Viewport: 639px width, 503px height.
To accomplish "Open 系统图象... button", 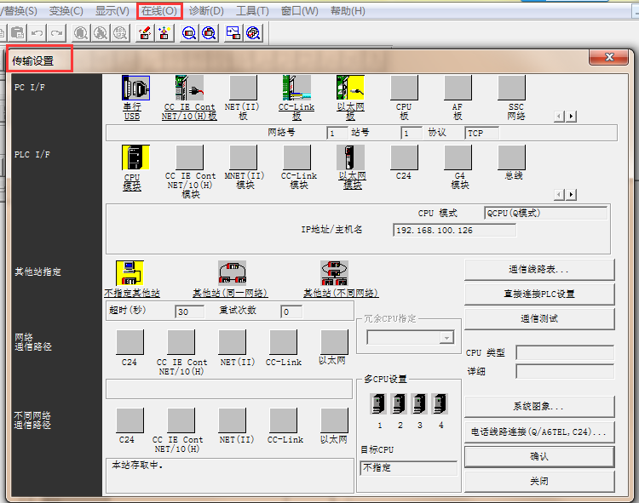I will click(539, 407).
